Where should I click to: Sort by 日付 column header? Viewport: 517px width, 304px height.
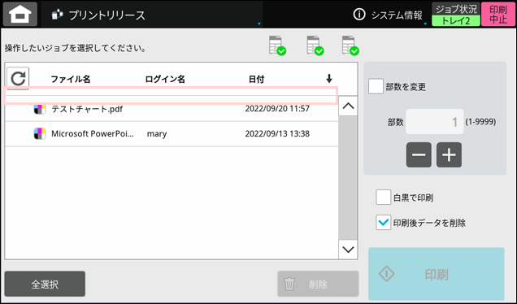256,79
